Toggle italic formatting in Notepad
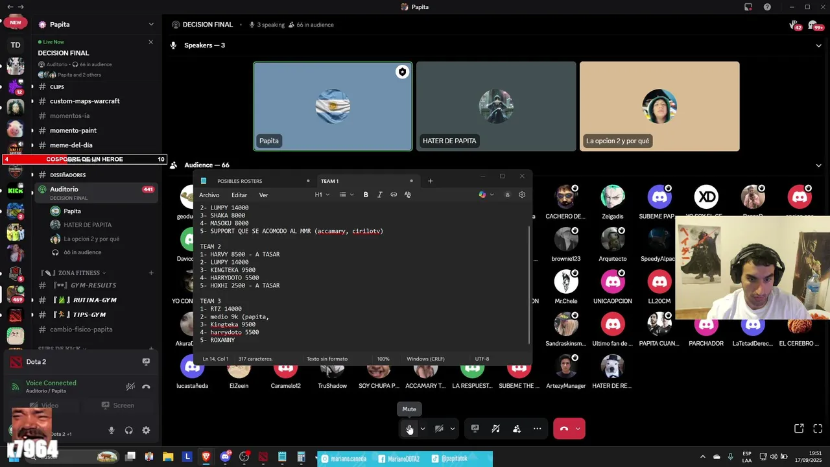The width and height of the screenshot is (830, 467). pyautogui.click(x=379, y=195)
